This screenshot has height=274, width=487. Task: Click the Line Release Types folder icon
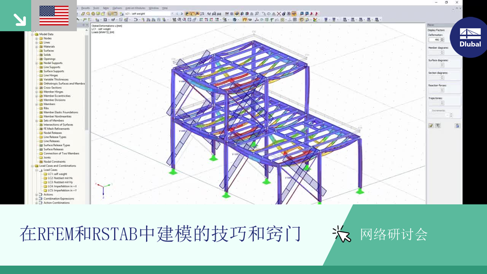pyautogui.click(x=41, y=137)
